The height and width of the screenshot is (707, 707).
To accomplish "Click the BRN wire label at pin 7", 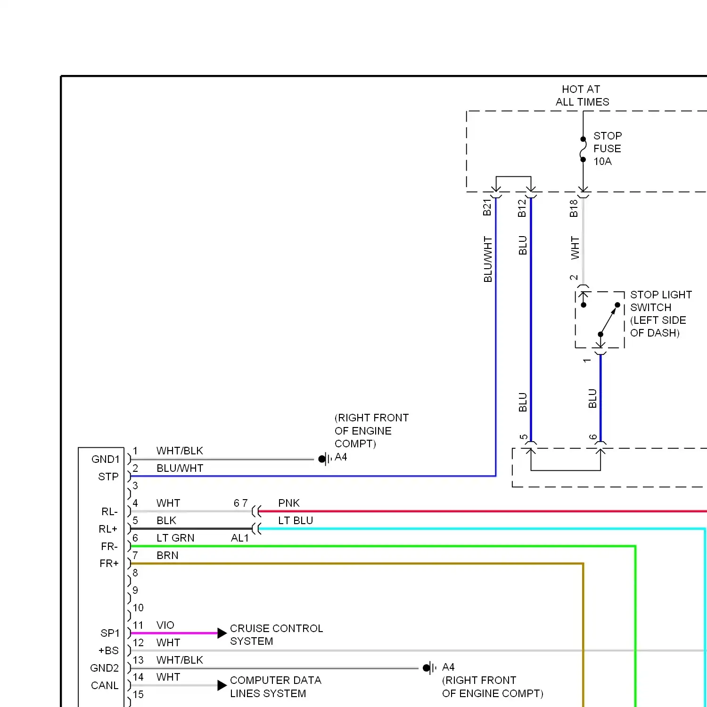I will pyautogui.click(x=167, y=555).
